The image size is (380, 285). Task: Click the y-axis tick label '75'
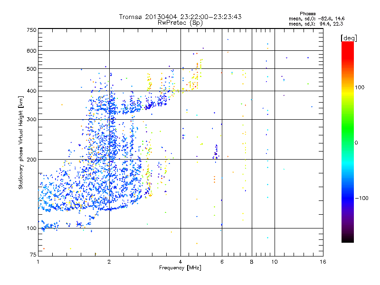[33, 255]
